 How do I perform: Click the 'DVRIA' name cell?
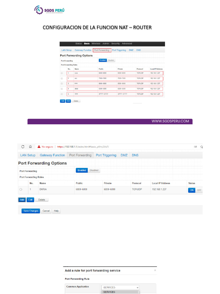pyautogui.click(x=43, y=189)
